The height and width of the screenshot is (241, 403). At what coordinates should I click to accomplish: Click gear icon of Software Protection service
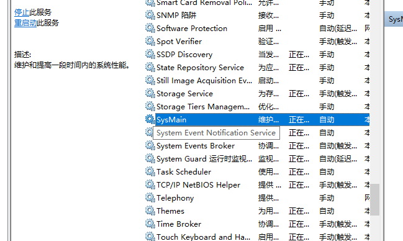click(150, 28)
